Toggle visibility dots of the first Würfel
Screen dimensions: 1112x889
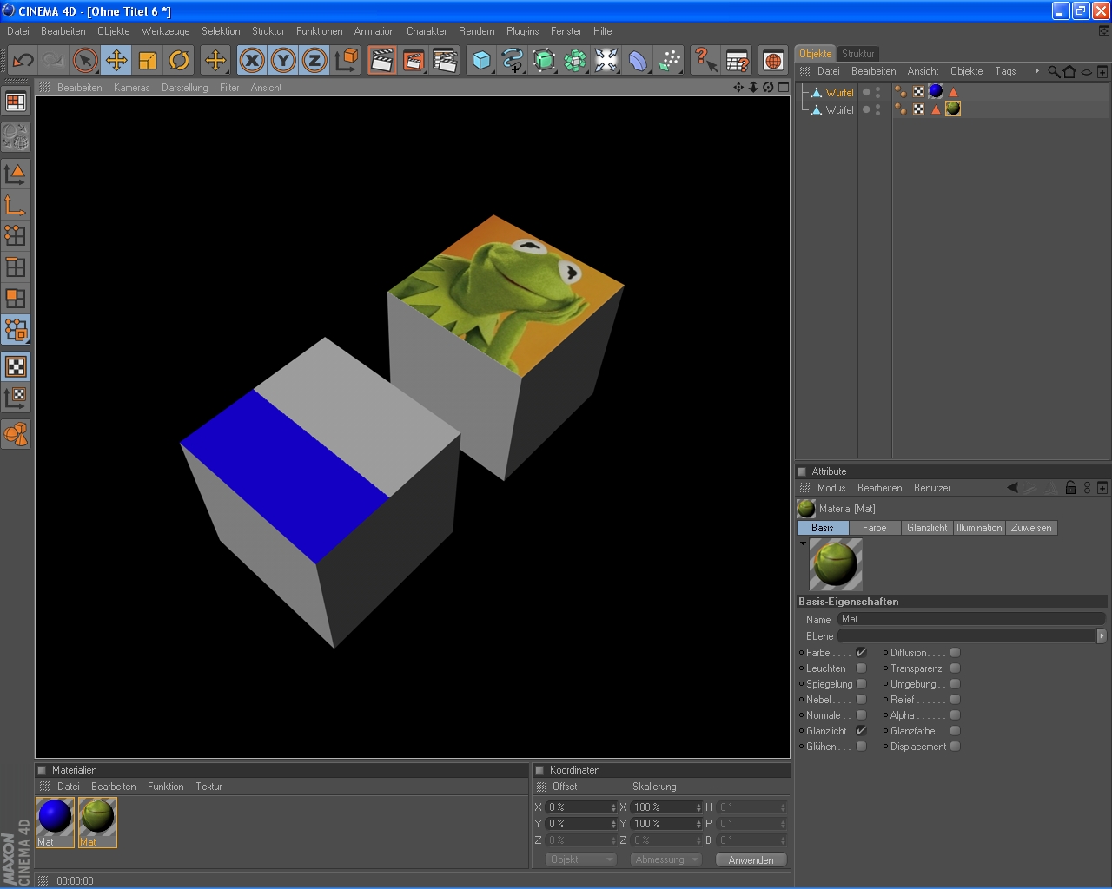(877, 92)
